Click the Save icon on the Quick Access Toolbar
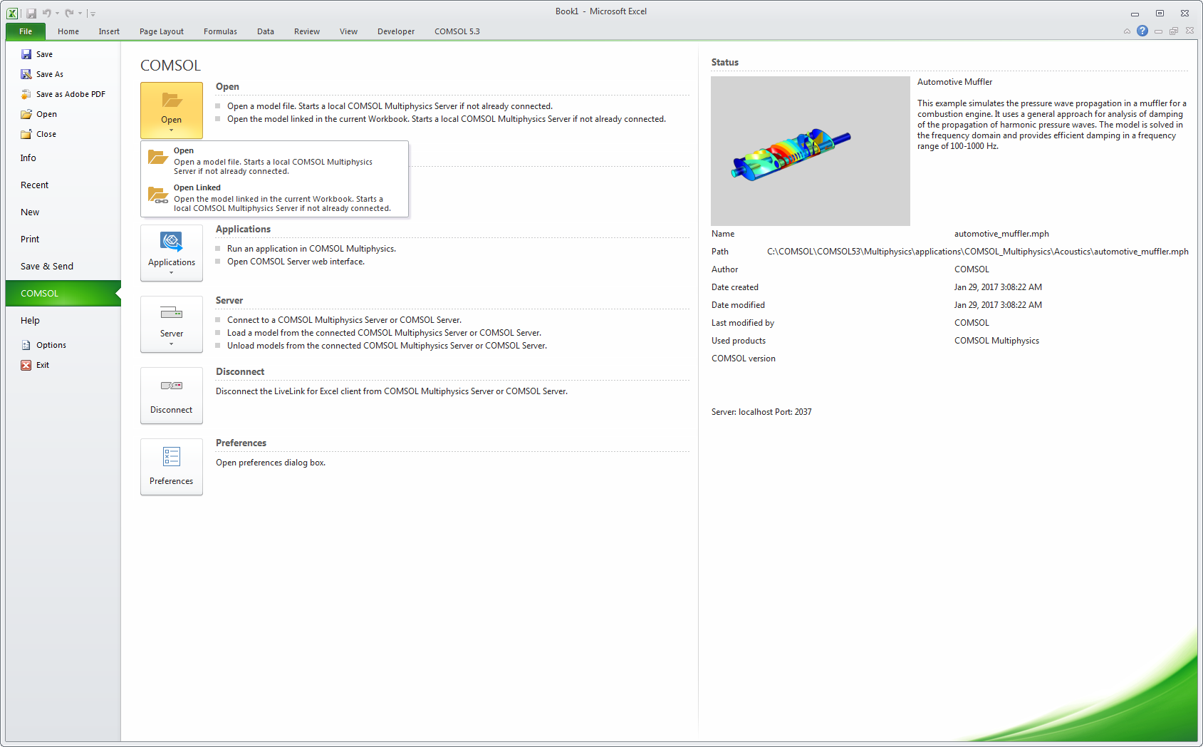The image size is (1203, 747). click(31, 12)
